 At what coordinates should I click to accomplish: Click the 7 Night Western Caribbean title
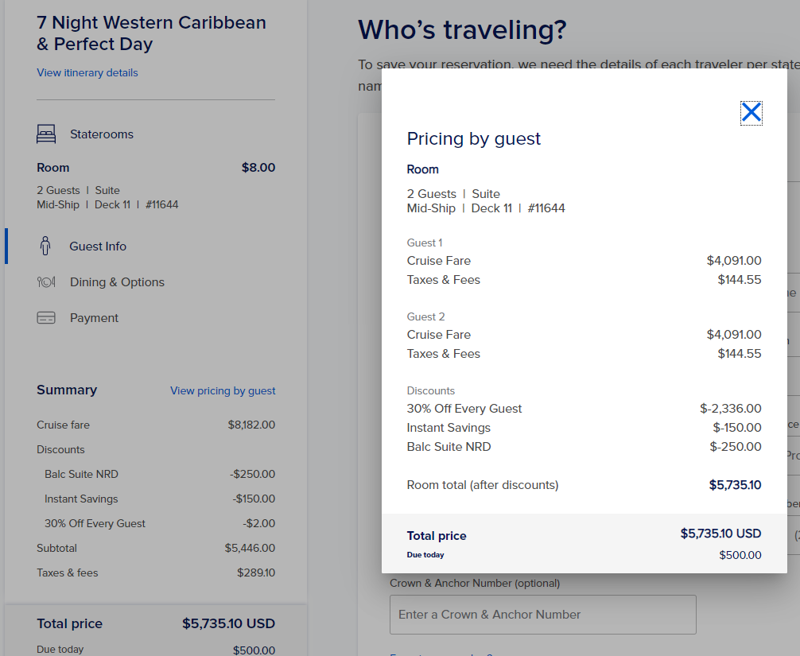tap(152, 33)
